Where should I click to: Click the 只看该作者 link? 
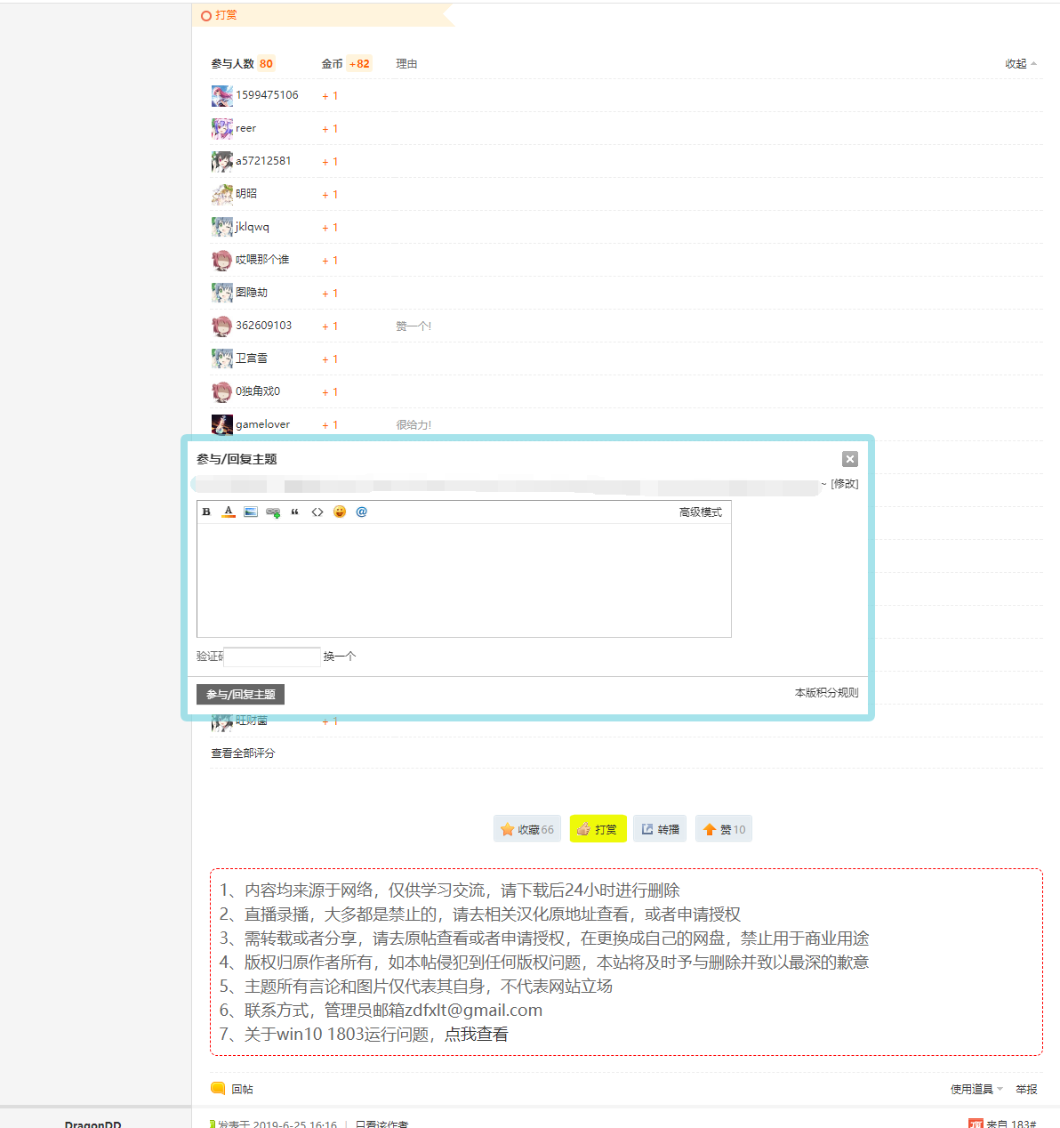[381, 1124]
